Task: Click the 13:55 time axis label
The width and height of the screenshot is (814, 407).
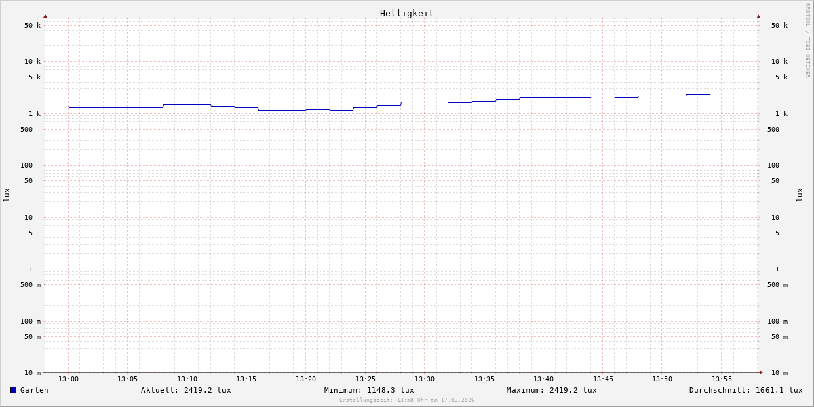Action: tap(722, 379)
